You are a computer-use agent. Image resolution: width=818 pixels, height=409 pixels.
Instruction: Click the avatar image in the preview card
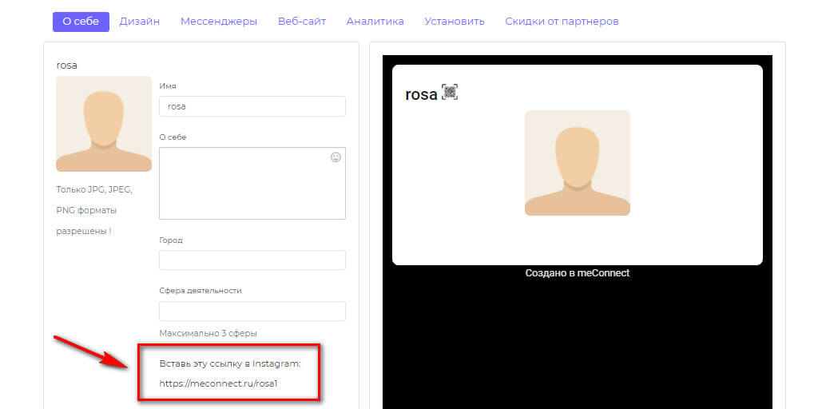(577, 163)
